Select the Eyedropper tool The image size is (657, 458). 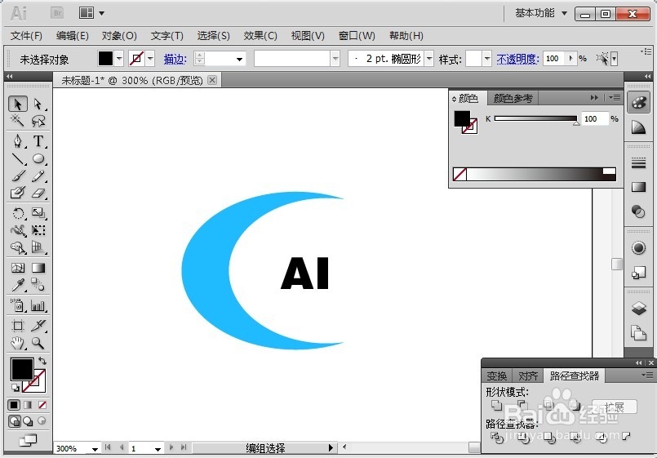point(18,285)
